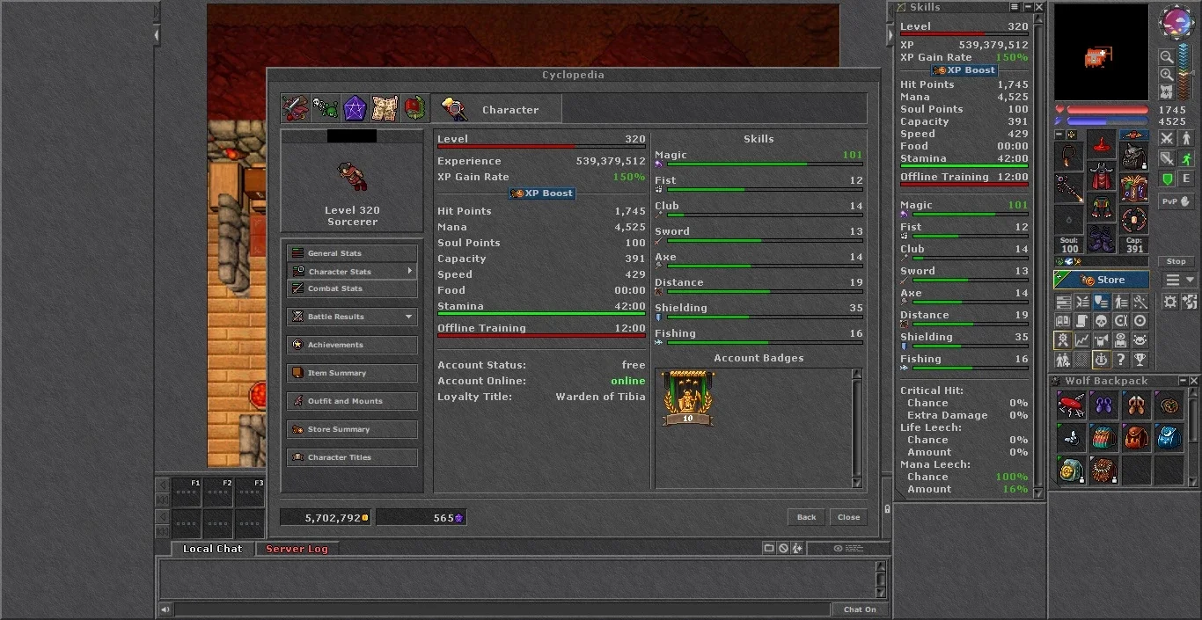The height and width of the screenshot is (620, 1202).
Task: Open the striped rainbow backpack in container
Action: [x=1103, y=437]
